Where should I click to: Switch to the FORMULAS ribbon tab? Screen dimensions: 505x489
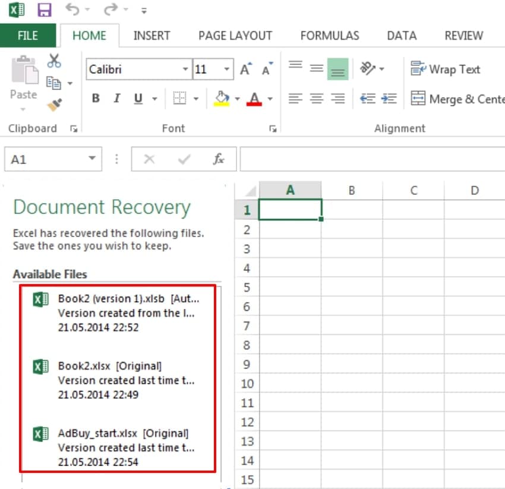pyautogui.click(x=330, y=36)
